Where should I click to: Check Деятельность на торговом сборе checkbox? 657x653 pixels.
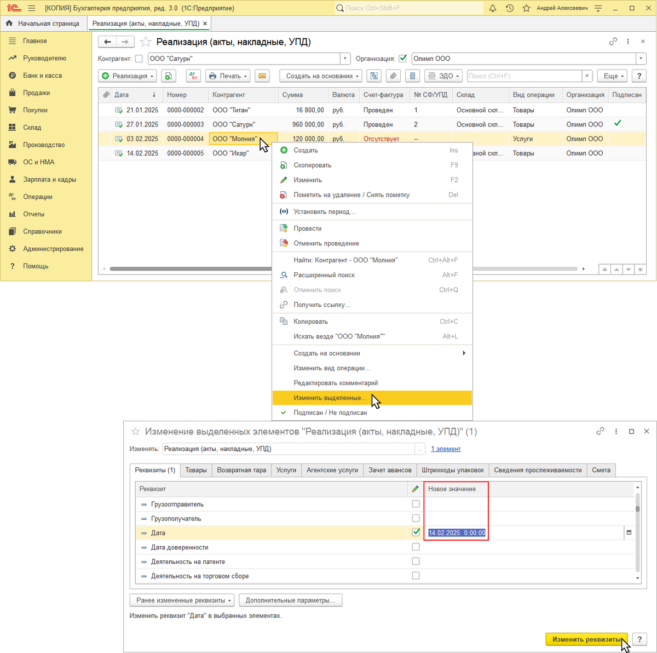click(416, 576)
